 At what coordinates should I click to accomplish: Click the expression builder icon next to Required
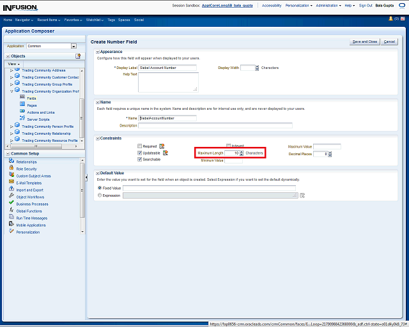click(x=162, y=146)
